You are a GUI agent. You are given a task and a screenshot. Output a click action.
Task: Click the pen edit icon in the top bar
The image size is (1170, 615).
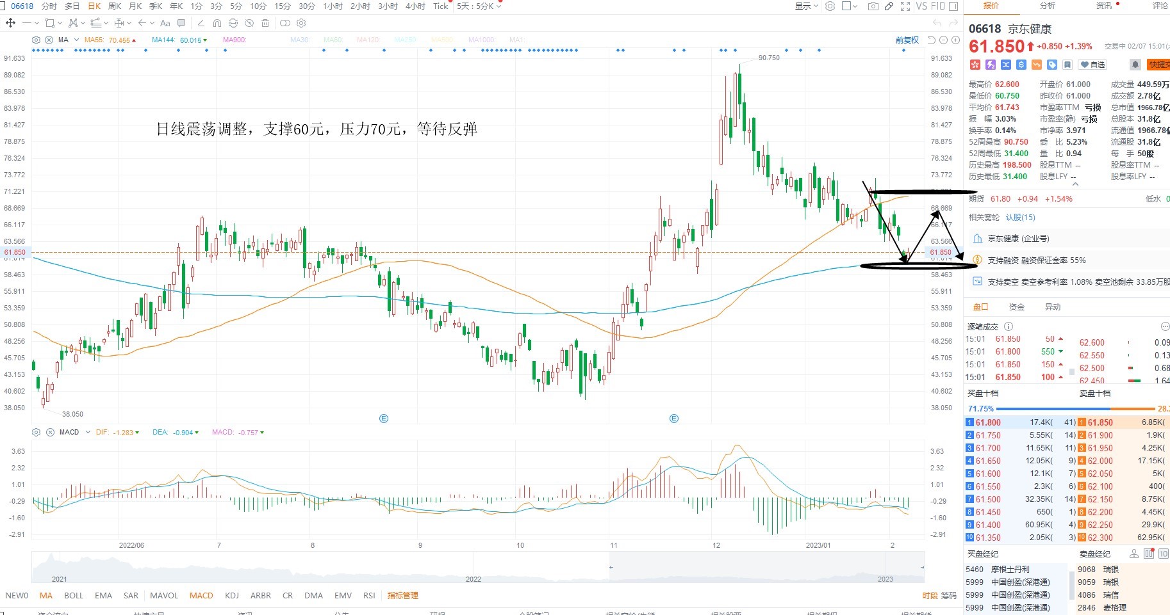889,6
